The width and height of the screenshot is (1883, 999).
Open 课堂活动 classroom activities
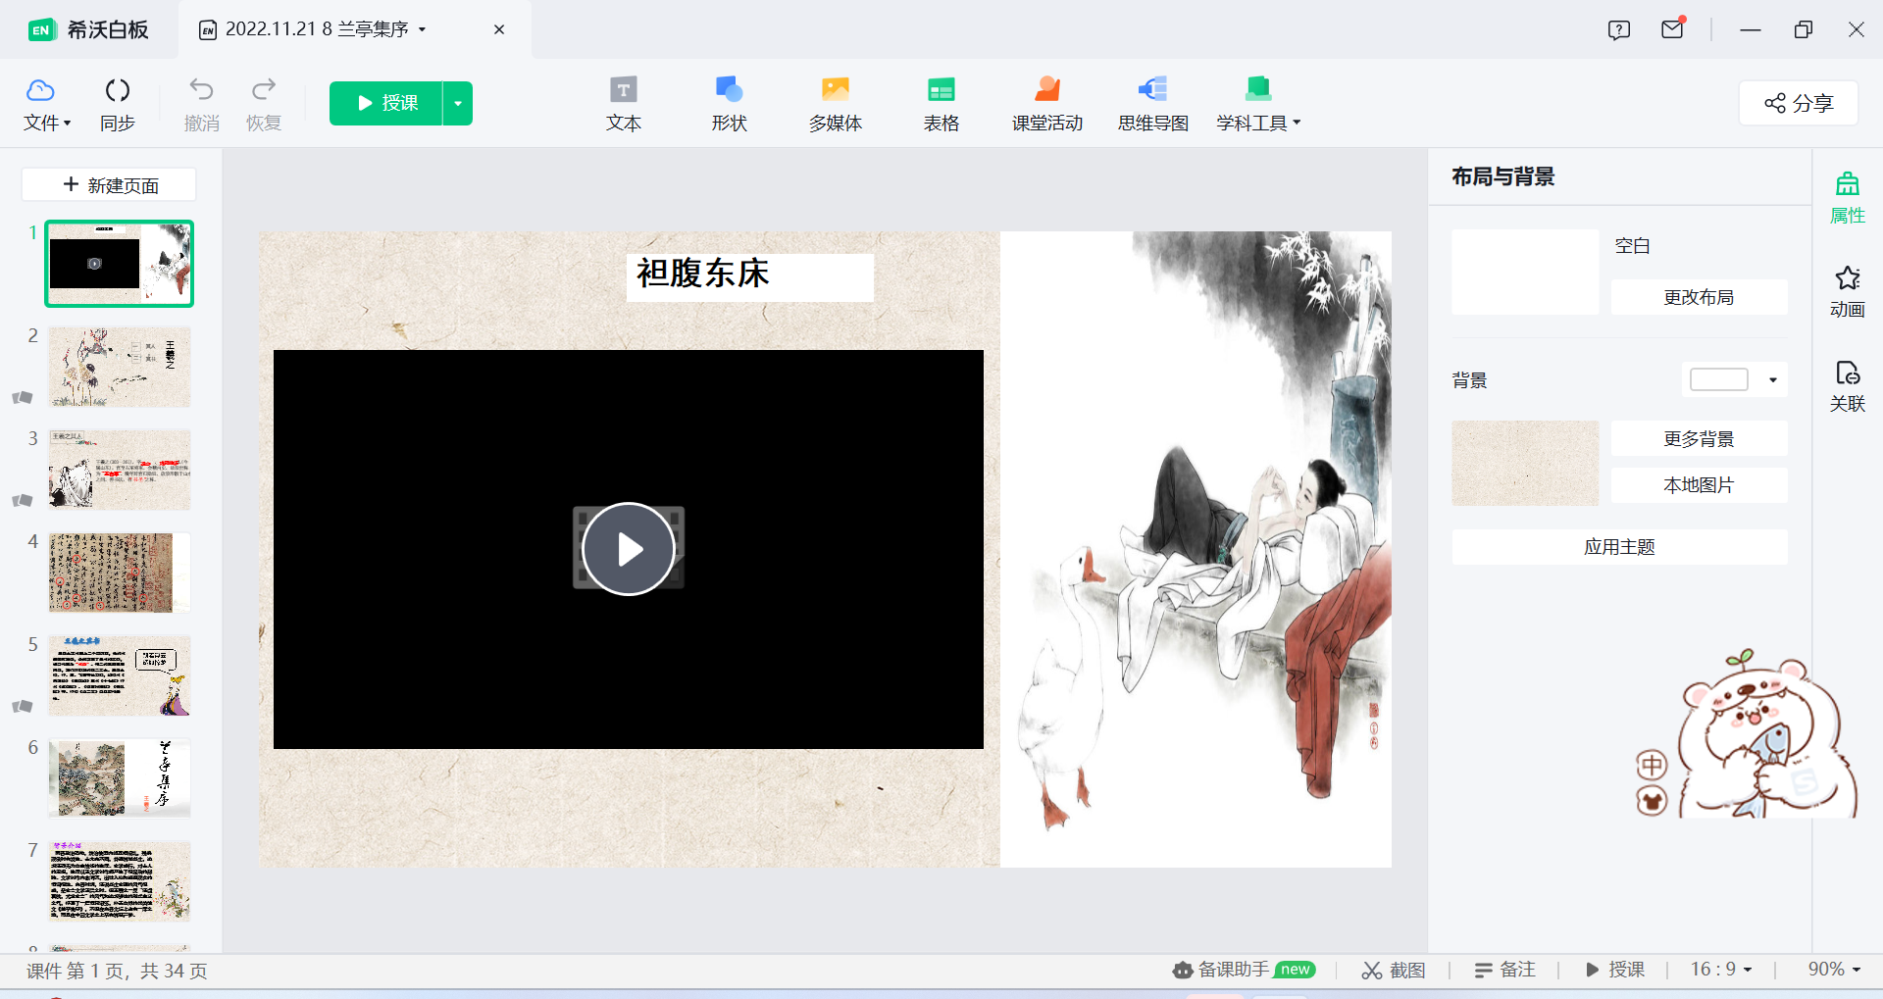1047,104
